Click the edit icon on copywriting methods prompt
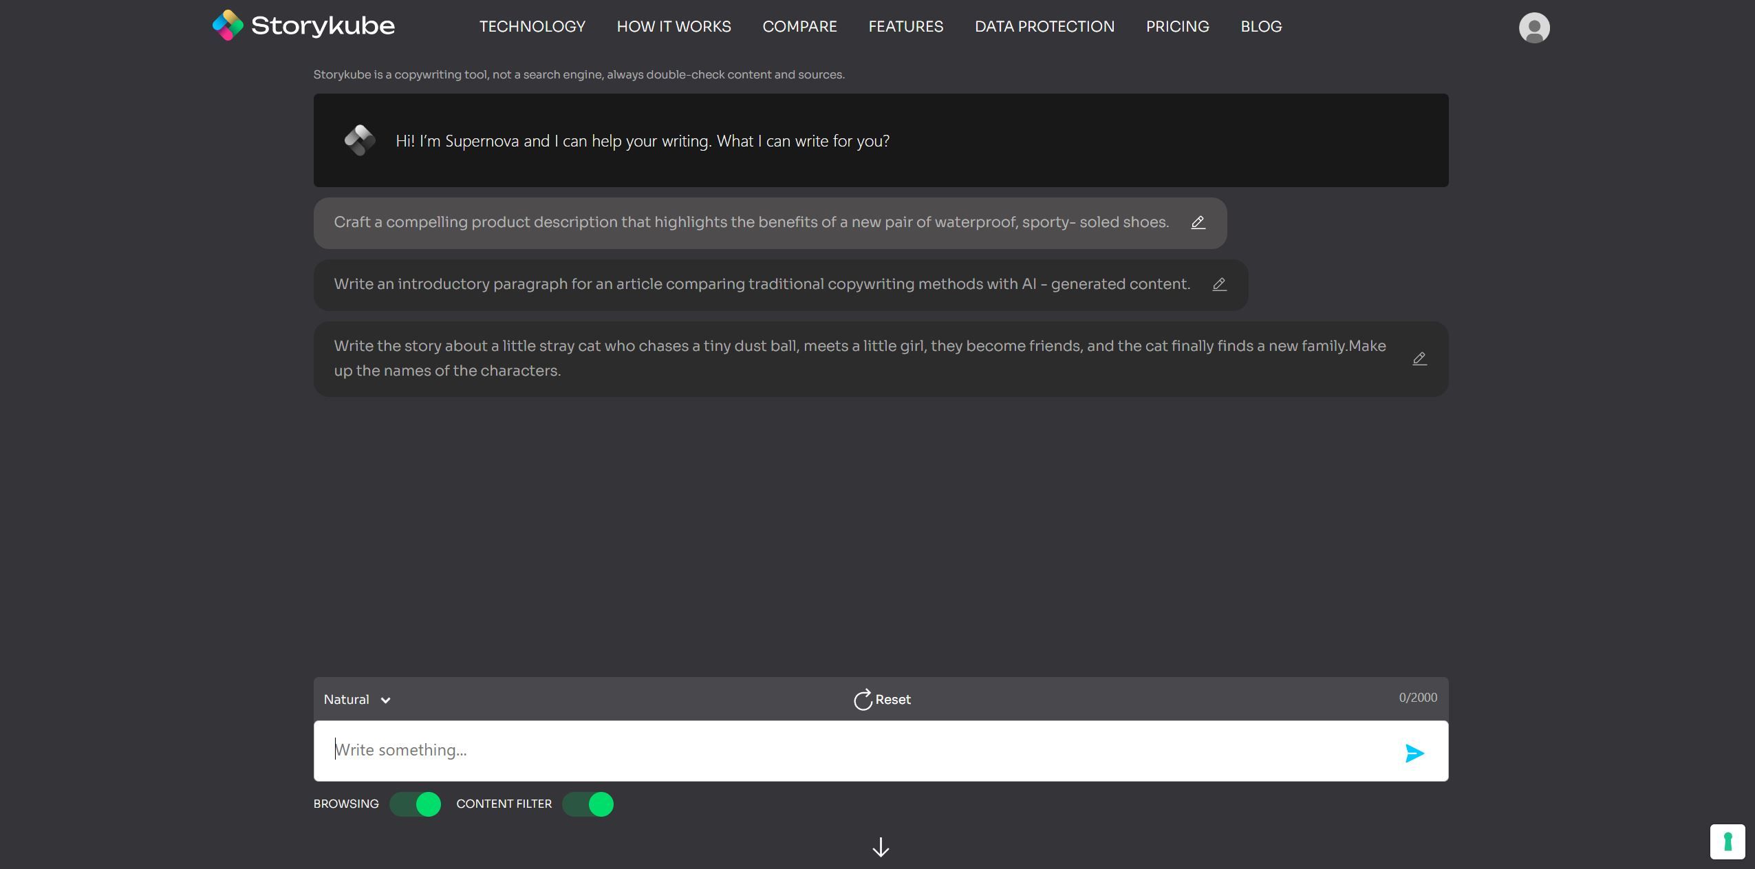Image resolution: width=1755 pixels, height=869 pixels. 1219,283
